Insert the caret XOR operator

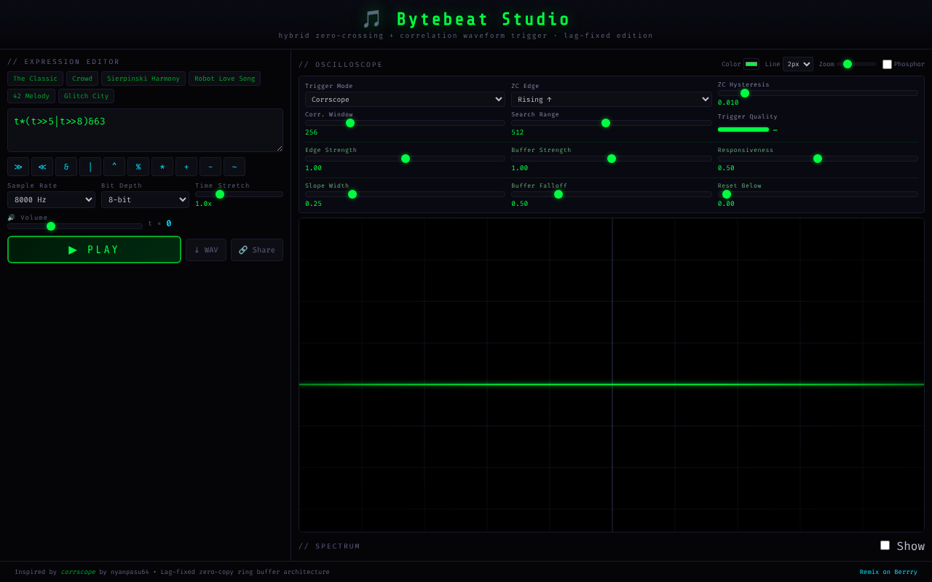click(x=114, y=167)
